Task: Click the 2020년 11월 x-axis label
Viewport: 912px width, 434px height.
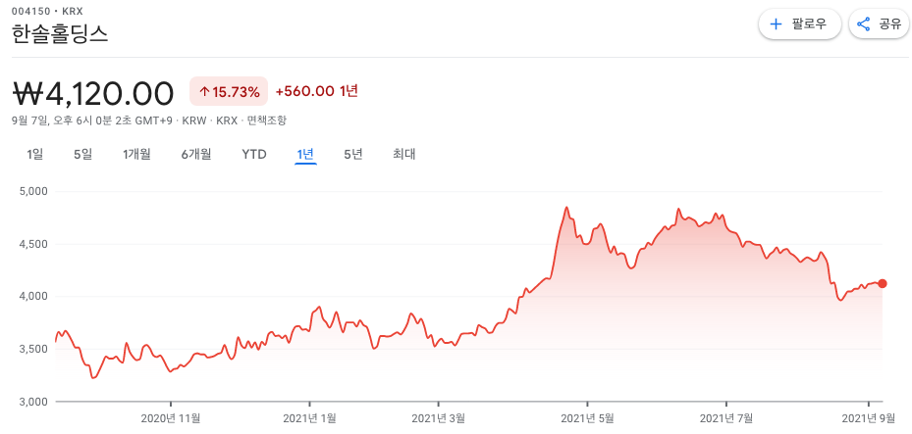Action: pyautogui.click(x=171, y=417)
